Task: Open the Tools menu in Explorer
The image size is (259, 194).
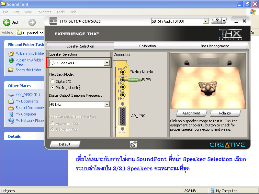Action: (61, 12)
